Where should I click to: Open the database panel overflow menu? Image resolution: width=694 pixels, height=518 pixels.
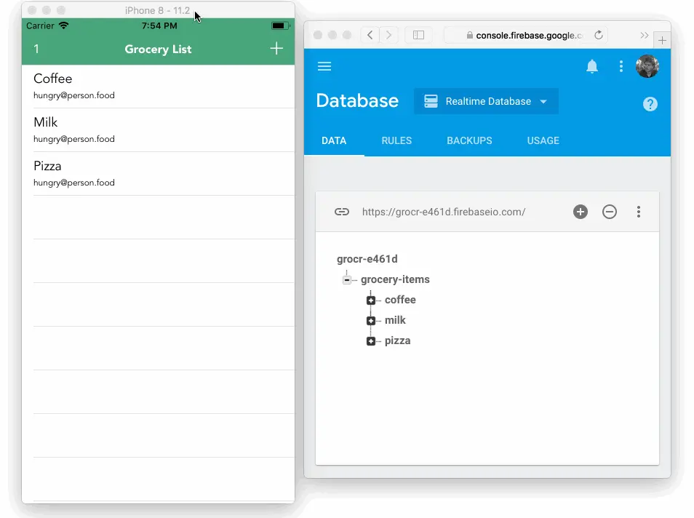coord(638,212)
